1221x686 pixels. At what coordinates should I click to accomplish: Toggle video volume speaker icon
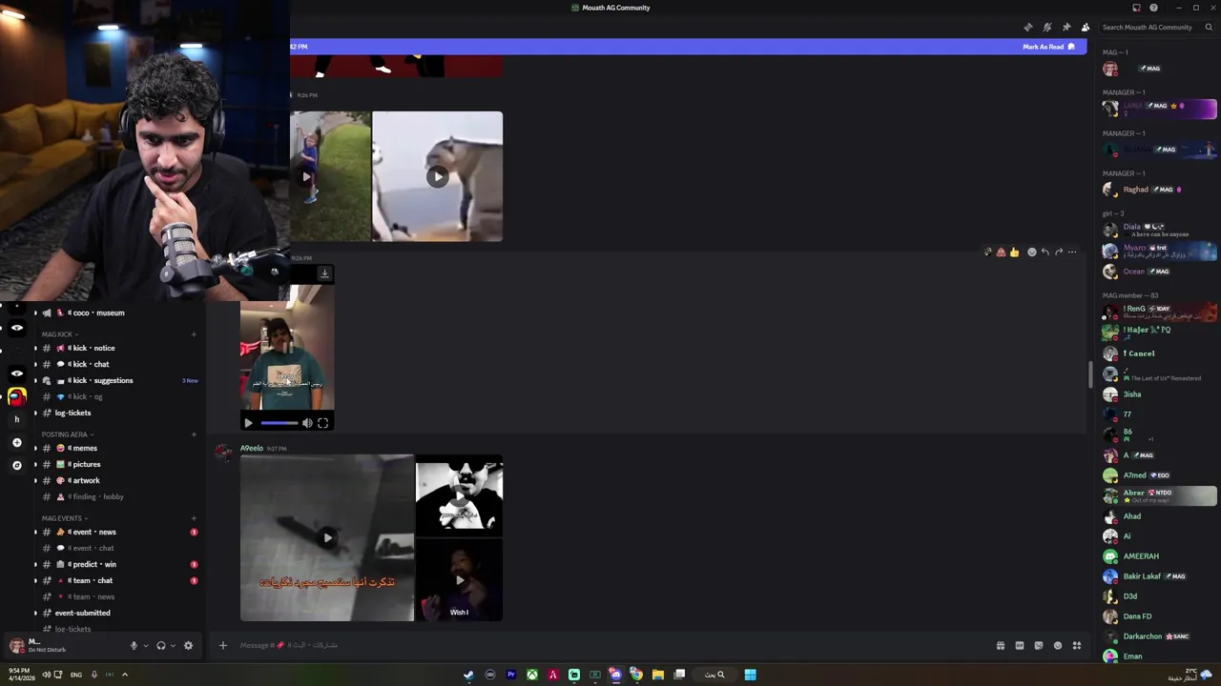307,423
